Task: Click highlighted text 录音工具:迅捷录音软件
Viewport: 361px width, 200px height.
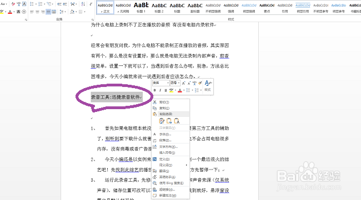Action: [116, 97]
